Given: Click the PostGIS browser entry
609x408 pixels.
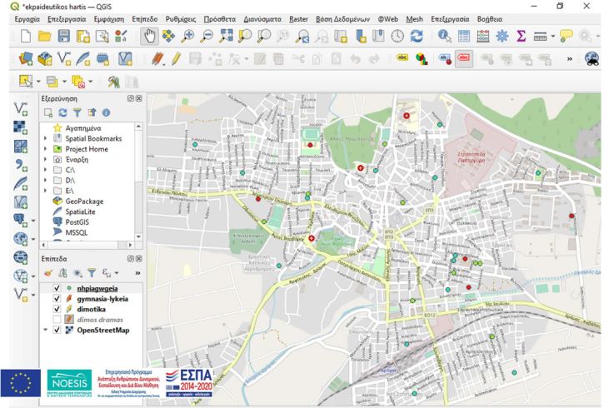Looking at the screenshot, I should [77, 222].
